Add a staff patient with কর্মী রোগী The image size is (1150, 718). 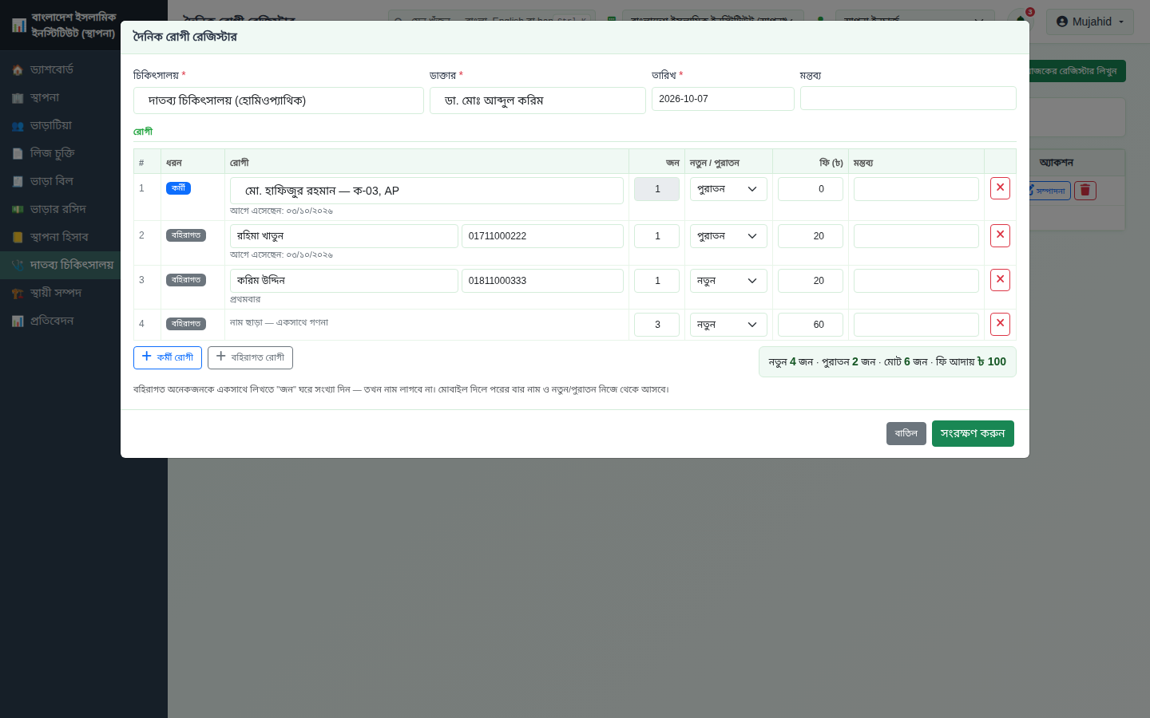(x=168, y=357)
